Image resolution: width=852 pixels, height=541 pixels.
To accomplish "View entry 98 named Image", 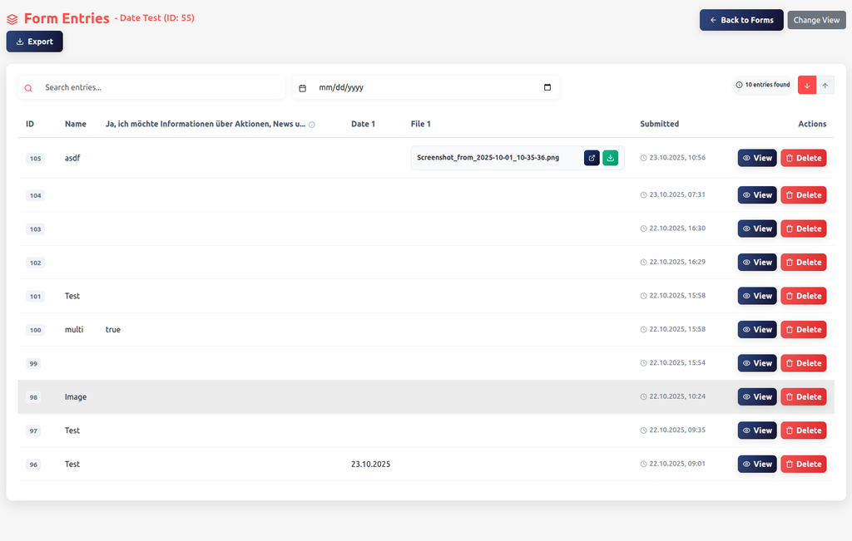I will [x=757, y=396].
